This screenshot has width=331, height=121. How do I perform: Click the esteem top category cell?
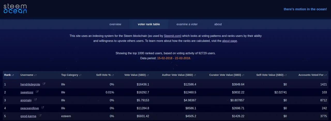(x=66, y=116)
